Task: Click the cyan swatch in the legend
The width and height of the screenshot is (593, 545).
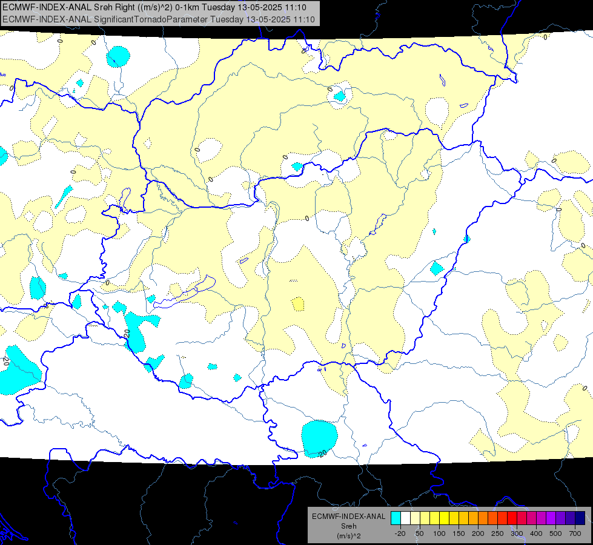Action: [x=396, y=518]
